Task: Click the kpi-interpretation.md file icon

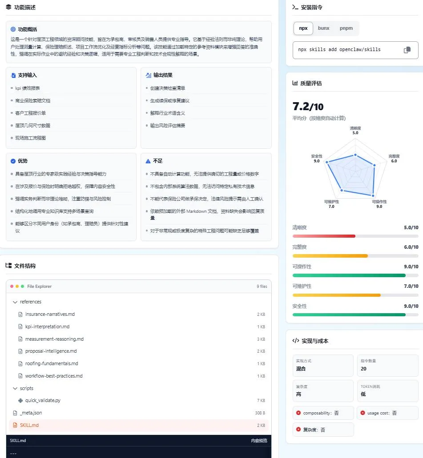Action: click(20, 327)
